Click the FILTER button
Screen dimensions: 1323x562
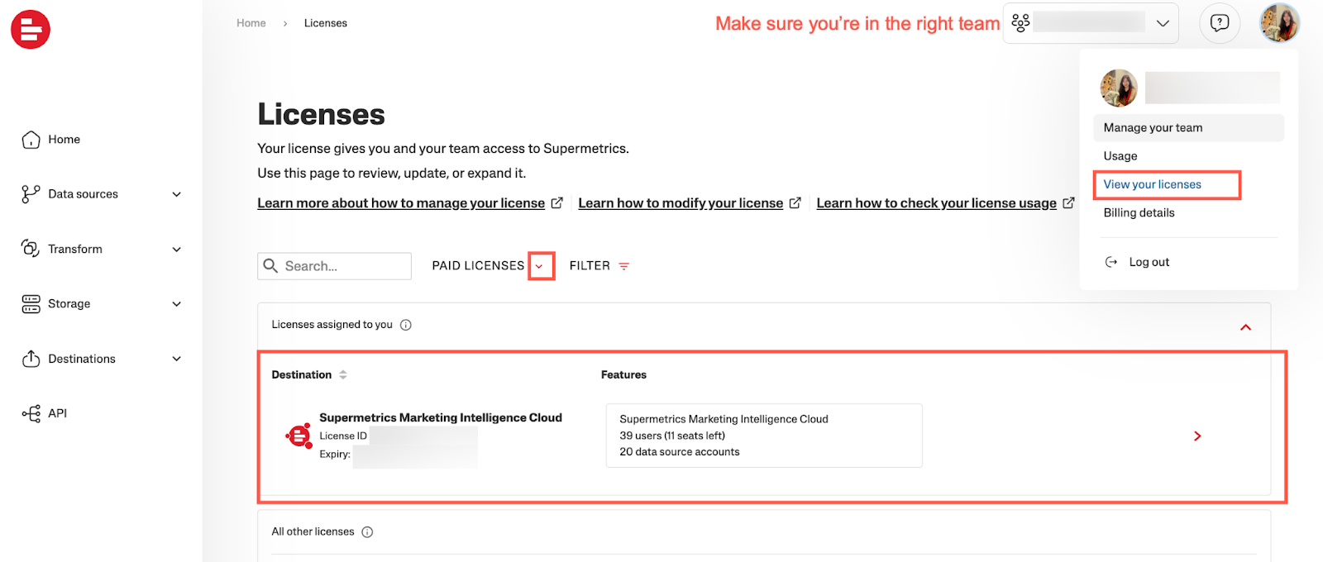point(599,266)
